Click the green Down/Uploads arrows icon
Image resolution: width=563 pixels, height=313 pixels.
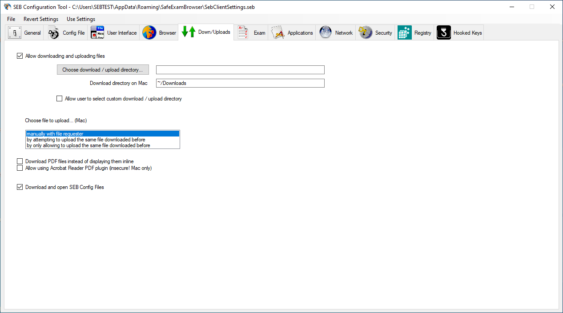pyautogui.click(x=189, y=32)
